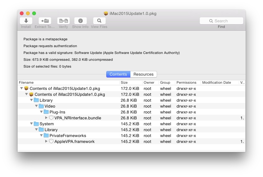Collapse the Library folder with 145.2 KiB

point(36,129)
